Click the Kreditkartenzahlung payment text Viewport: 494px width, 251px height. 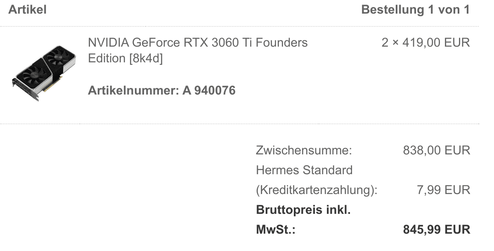pyautogui.click(x=317, y=190)
